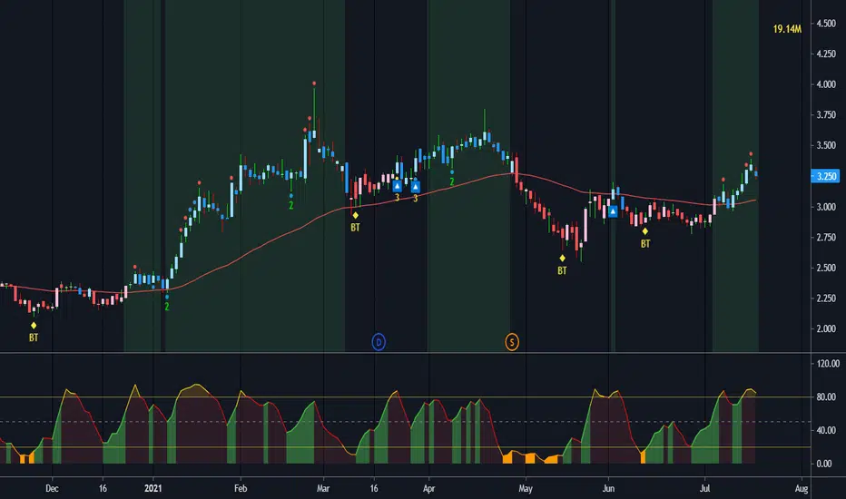Click the Jun label on the time axis

point(608,489)
